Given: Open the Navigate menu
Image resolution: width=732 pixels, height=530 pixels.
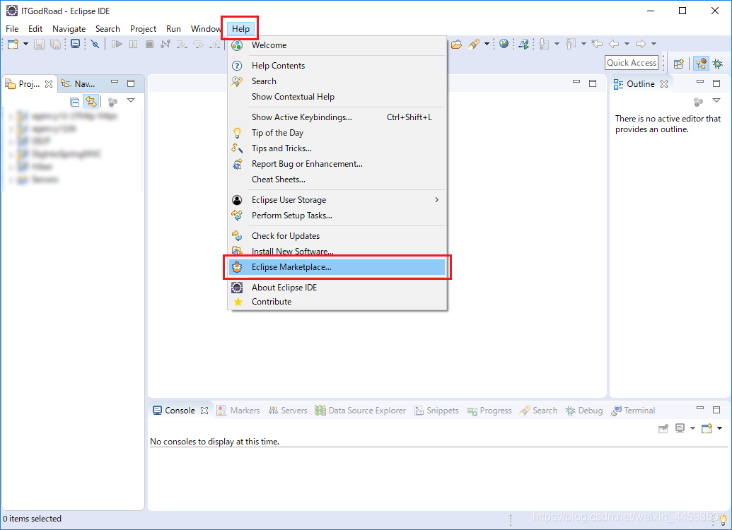Looking at the screenshot, I should click(69, 28).
